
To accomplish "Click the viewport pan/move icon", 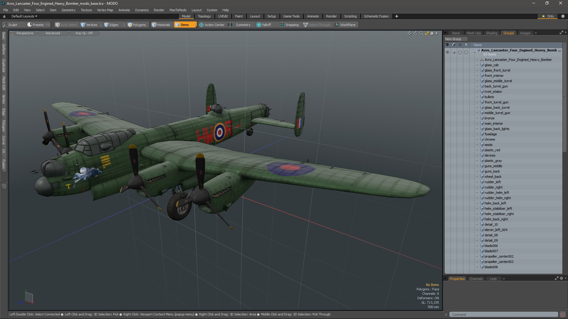I will (409, 33).
